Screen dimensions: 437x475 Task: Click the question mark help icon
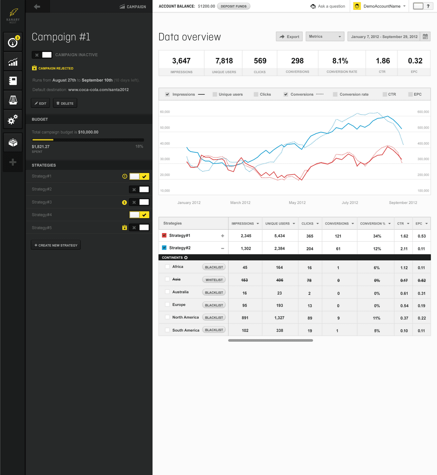[x=428, y=6]
